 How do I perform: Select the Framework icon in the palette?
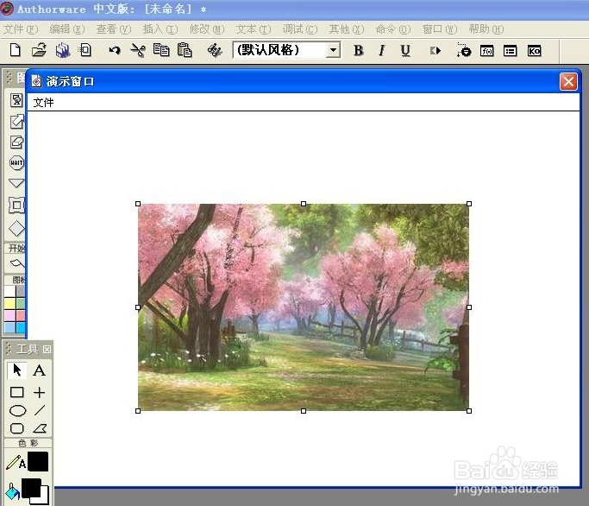click(x=17, y=205)
